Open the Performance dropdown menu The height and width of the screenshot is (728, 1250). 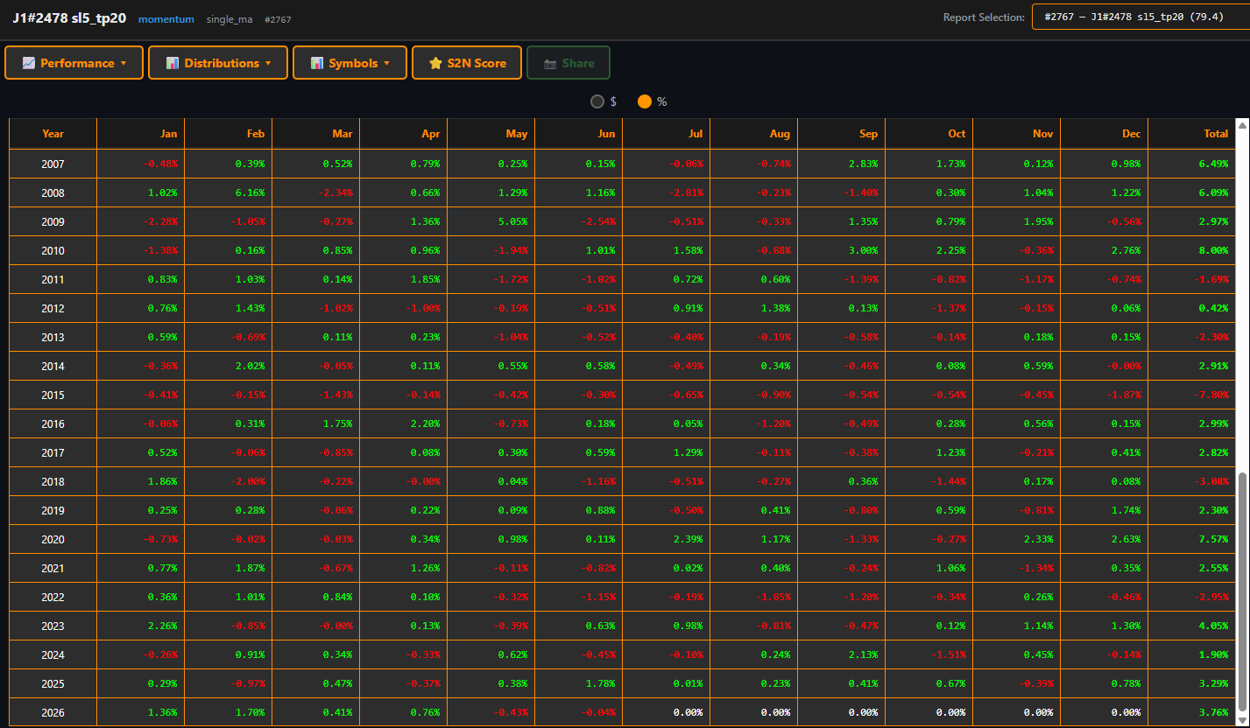click(74, 63)
